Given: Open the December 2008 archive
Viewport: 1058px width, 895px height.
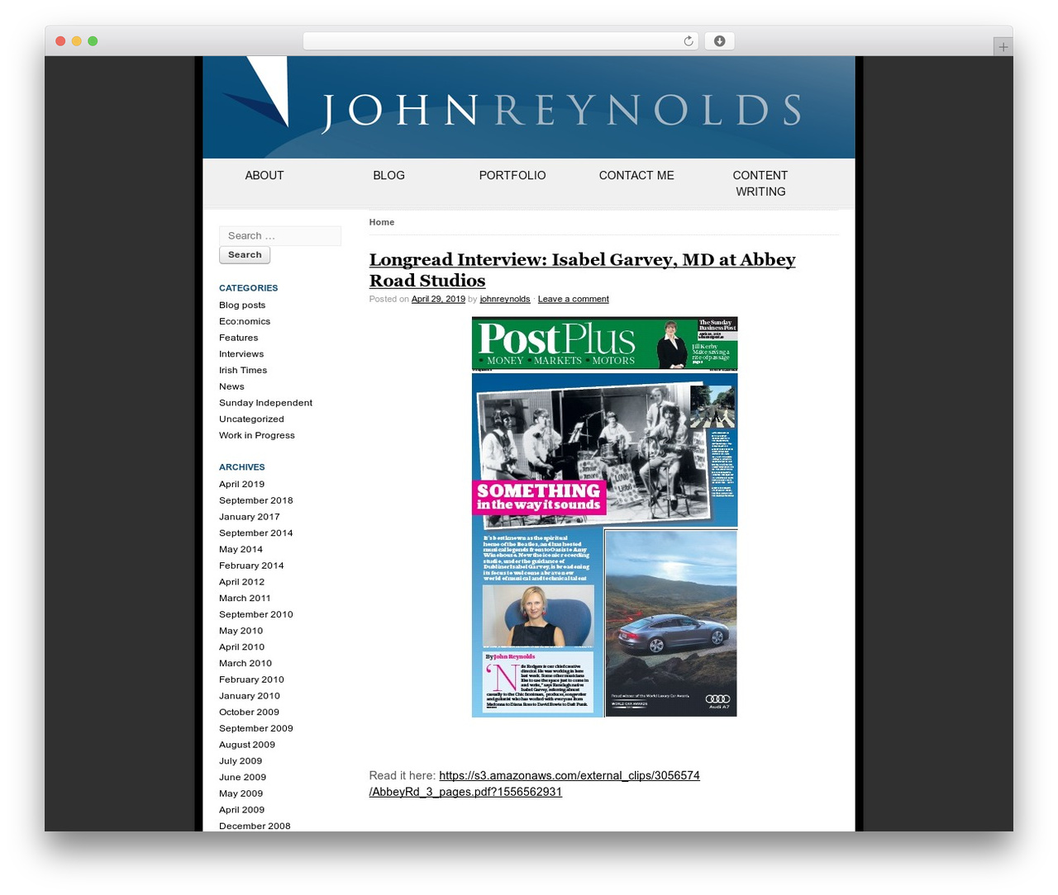Looking at the screenshot, I should pyautogui.click(x=255, y=826).
